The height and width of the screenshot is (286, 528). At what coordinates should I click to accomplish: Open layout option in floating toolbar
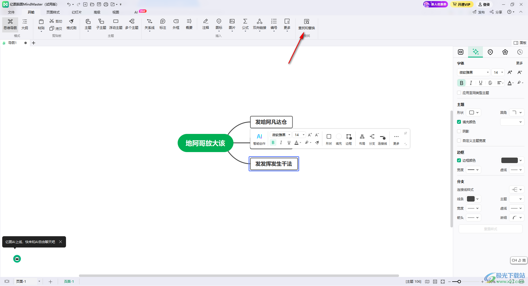pos(362,139)
